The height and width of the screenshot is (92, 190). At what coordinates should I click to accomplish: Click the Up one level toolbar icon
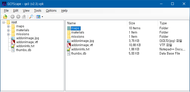coord(24,17)
